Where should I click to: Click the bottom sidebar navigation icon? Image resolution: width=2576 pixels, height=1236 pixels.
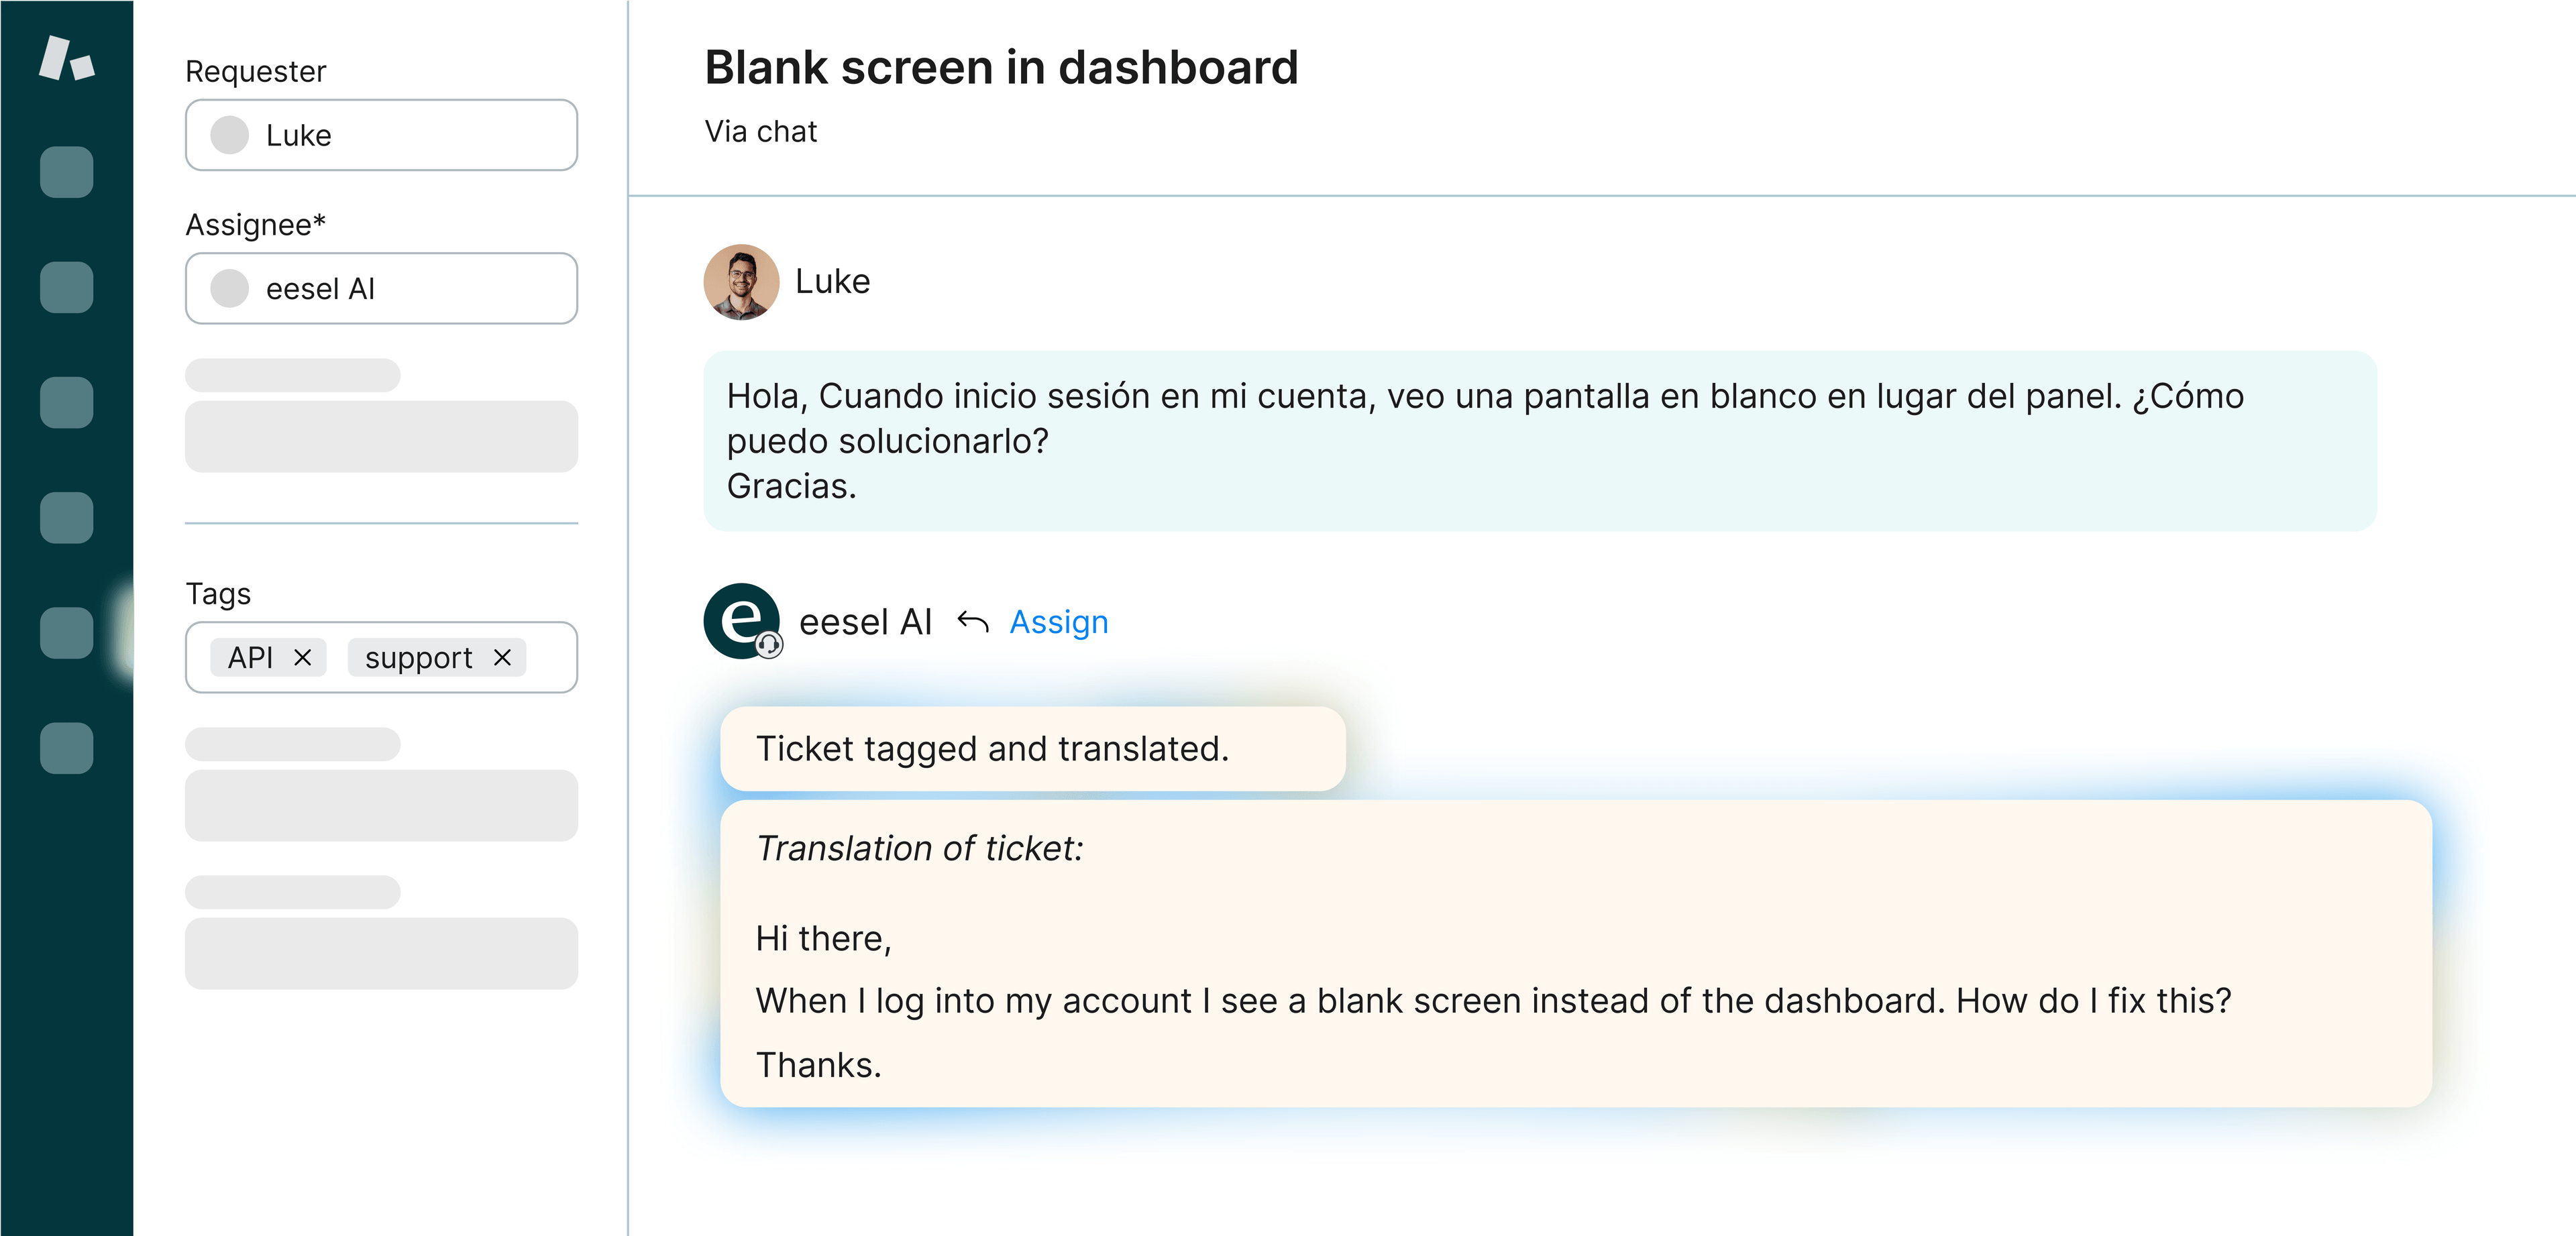click(x=67, y=747)
